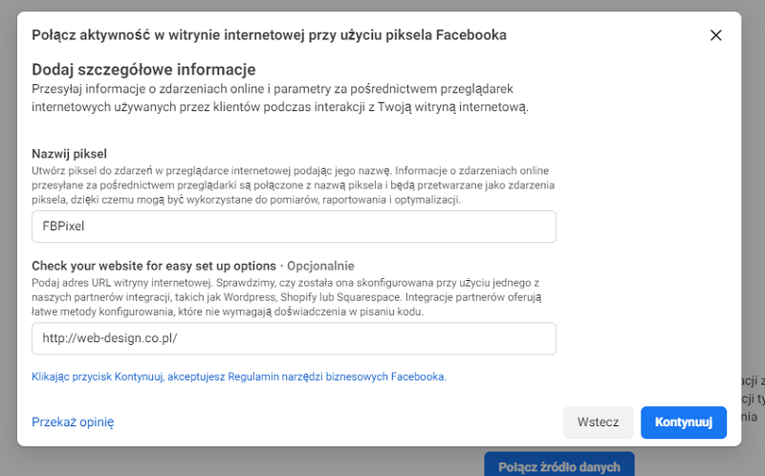
Task: Click the 'Nazwij piksel' label
Action: pos(69,154)
